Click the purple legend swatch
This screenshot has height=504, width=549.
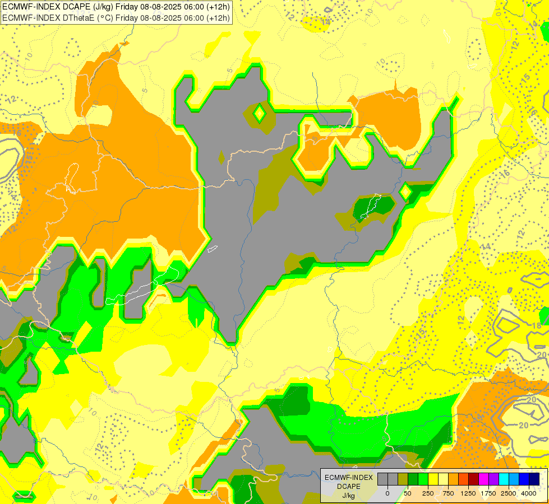pos(493,479)
